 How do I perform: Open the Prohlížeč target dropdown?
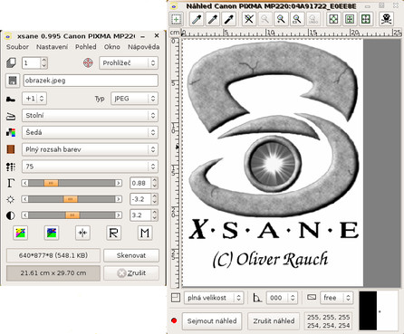coord(129,63)
